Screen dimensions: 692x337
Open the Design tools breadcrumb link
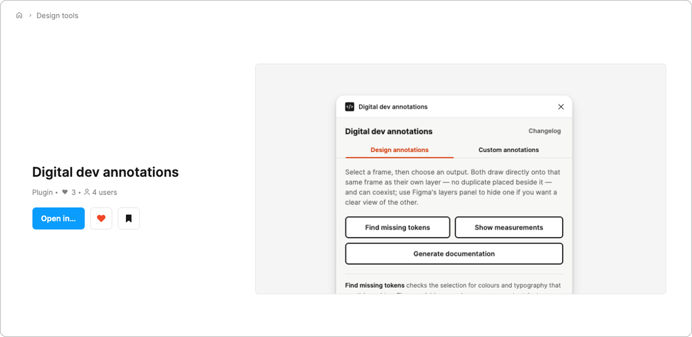(57, 15)
